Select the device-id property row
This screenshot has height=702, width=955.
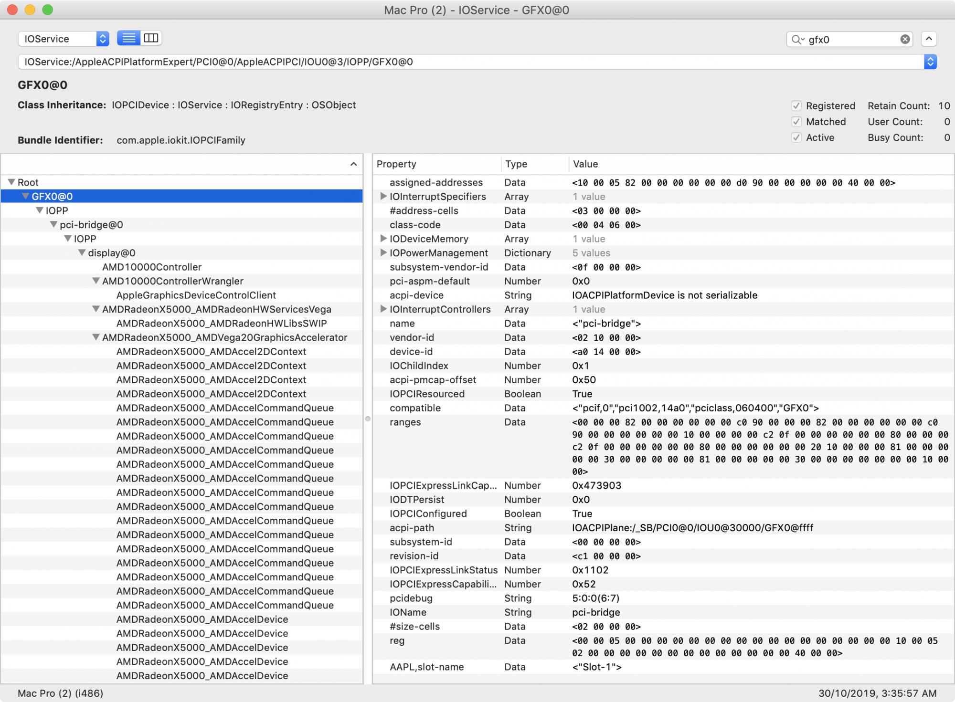point(663,351)
